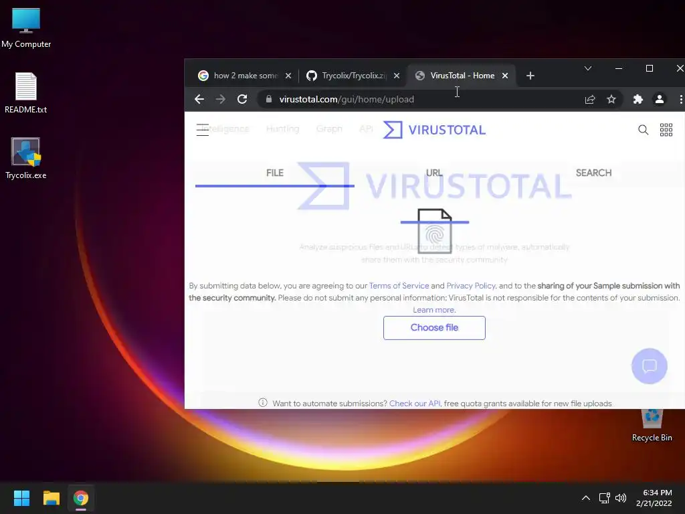
Task: Open network status tray icon
Action: point(605,498)
